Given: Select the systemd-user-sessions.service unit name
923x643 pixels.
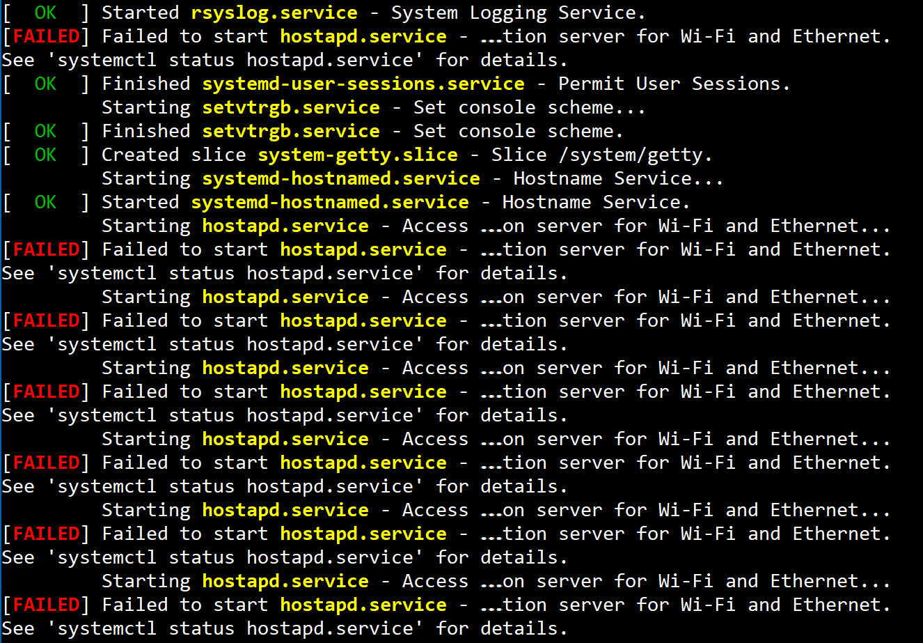Looking at the screenshot, I should click(x=363, y=84).
